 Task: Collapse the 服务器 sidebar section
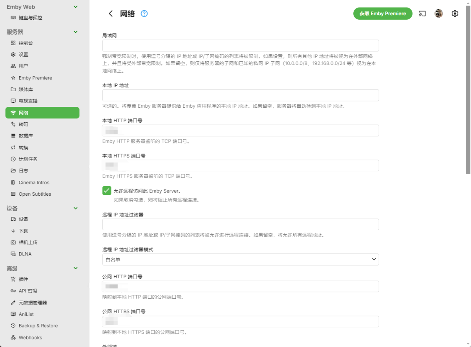[x=75, y=32]
